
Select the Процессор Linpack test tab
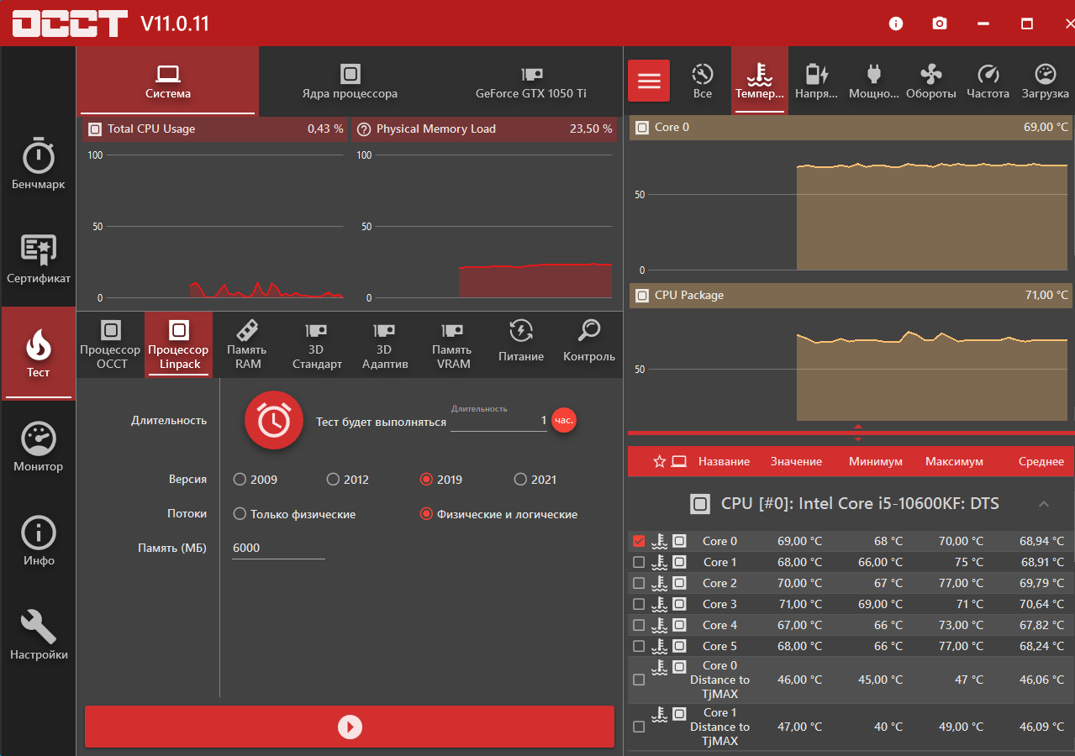click(x=178, y=344)
